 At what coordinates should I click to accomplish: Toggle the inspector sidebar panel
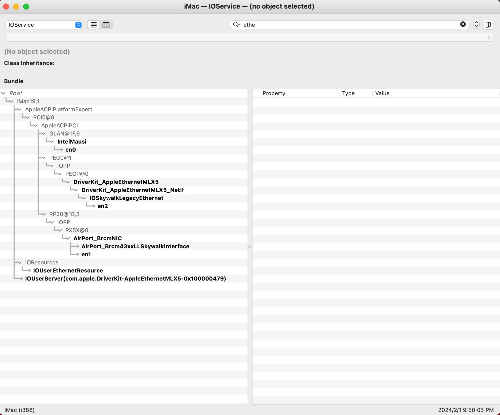coord(488,25)
